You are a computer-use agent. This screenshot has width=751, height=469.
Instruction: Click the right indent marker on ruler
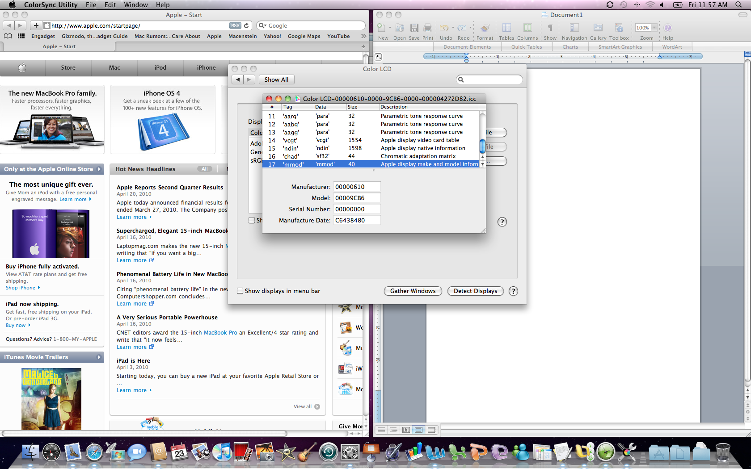click(659, 57)
